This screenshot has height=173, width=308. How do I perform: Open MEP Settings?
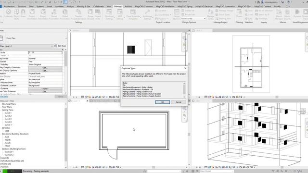[x=120, y=14]
